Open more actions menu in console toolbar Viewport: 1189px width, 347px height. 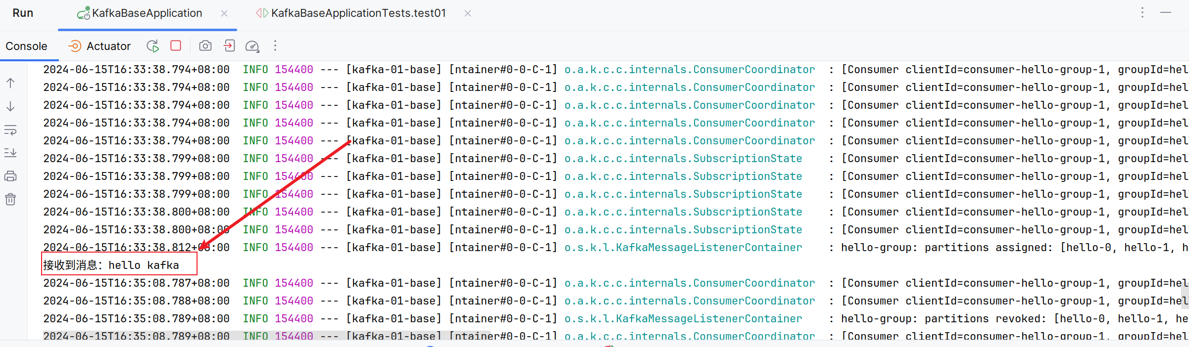pos(275,46)
